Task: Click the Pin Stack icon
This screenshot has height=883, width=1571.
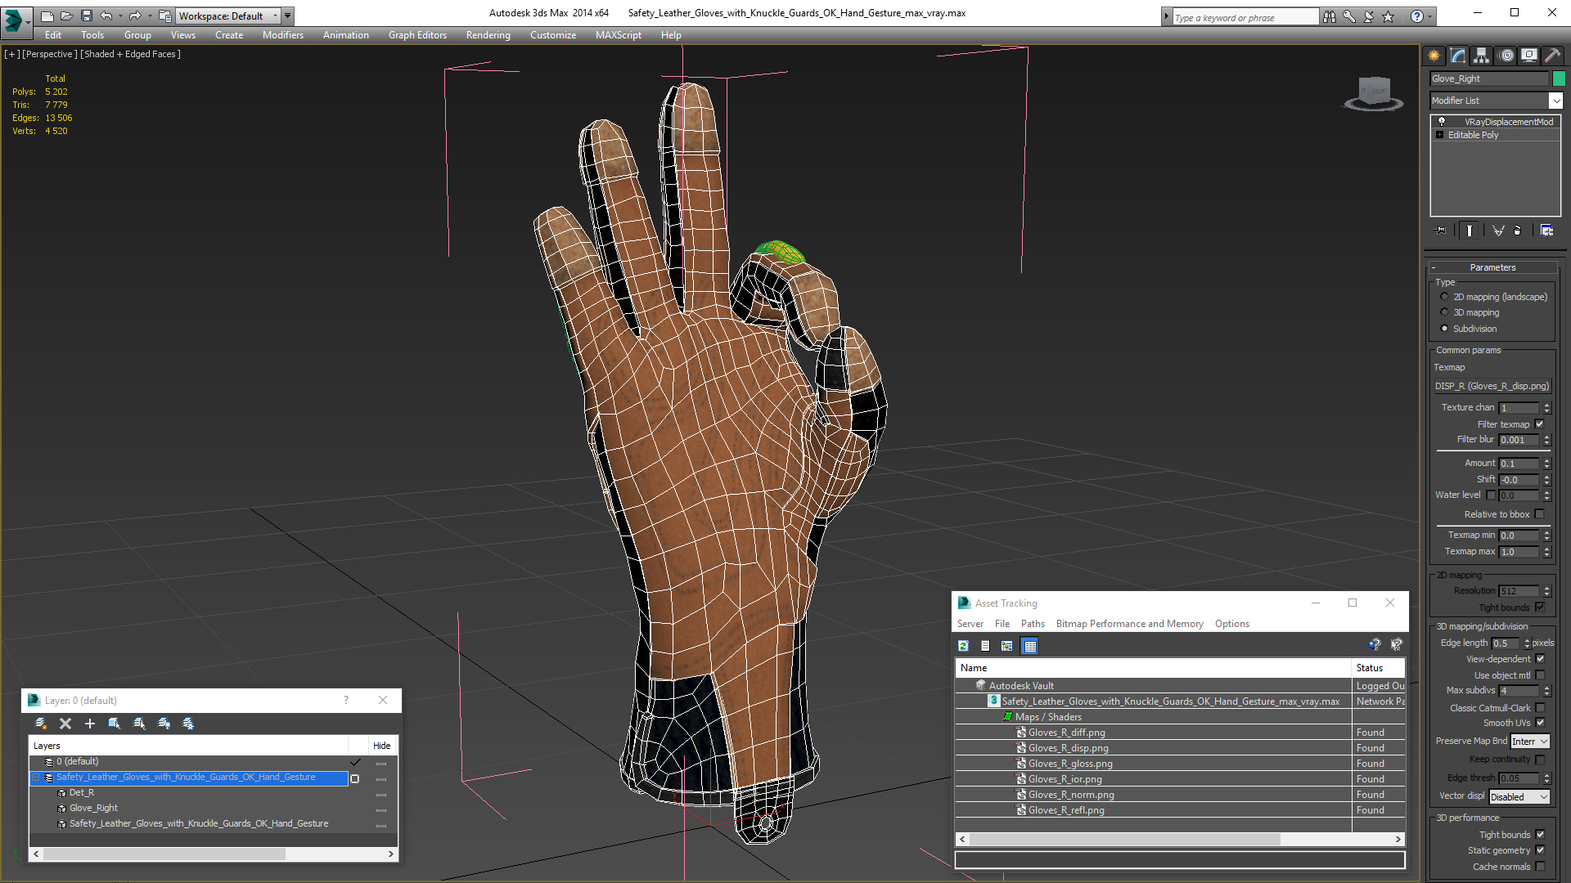Action: tap(1441, 231)
